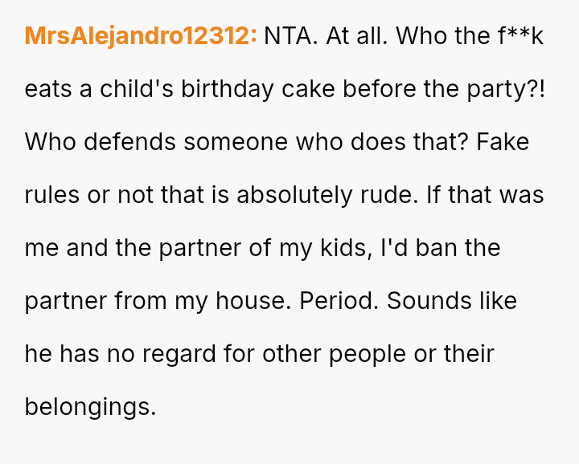The height and width of the screenshot is (464, 579).
Task: Click the final word "belongings."
Action: pyautogui.click(x=90, y=407)
